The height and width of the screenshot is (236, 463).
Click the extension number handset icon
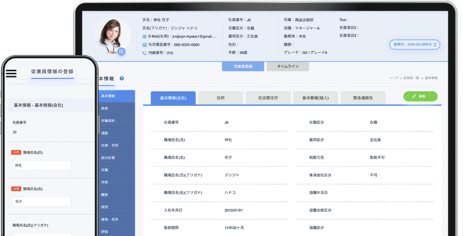coord(144,53)
